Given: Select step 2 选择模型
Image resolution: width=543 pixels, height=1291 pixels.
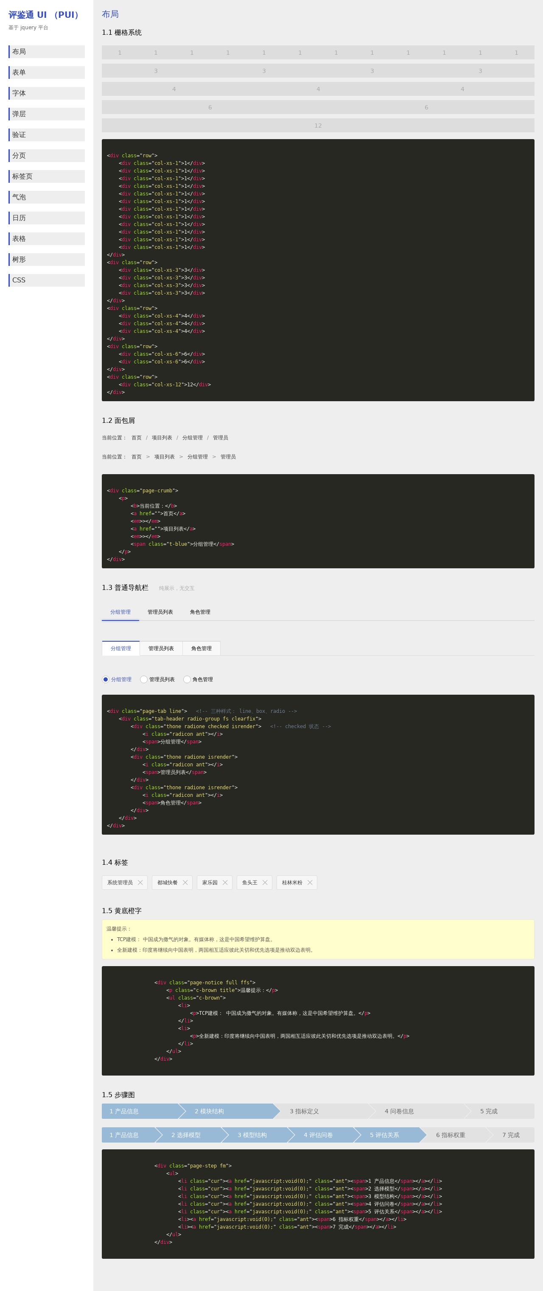Looking at the screenshot, I should click(x=193, y=1135).
